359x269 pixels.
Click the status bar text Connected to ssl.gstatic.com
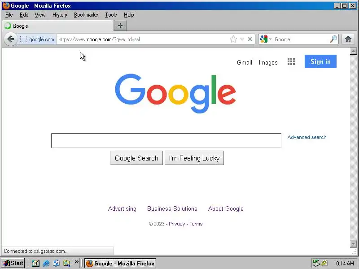click(35, 251)
